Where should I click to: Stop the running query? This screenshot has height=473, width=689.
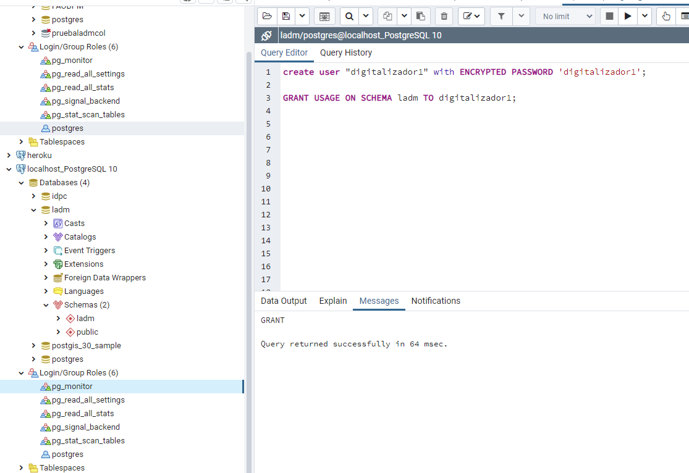pos(609,16)
